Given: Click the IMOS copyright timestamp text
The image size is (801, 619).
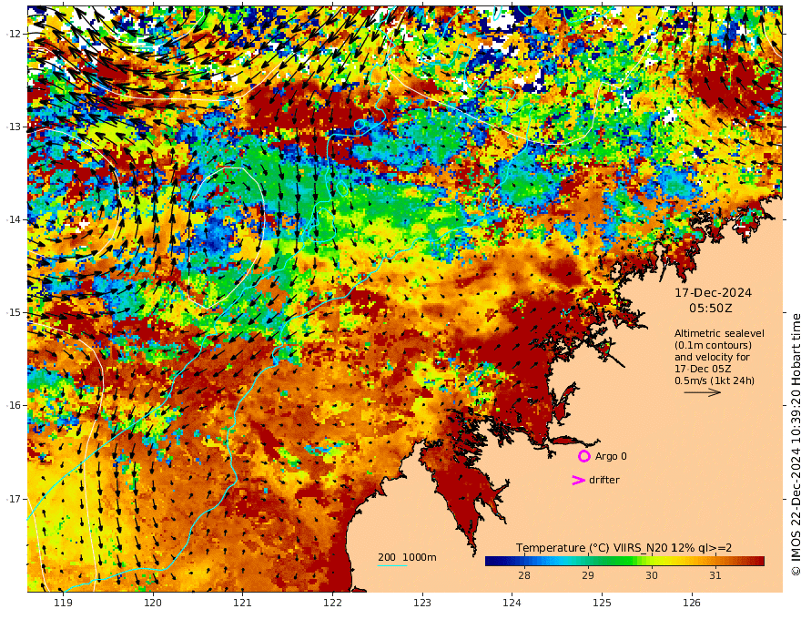Looking at the screenshot, I should pos(795,445).
